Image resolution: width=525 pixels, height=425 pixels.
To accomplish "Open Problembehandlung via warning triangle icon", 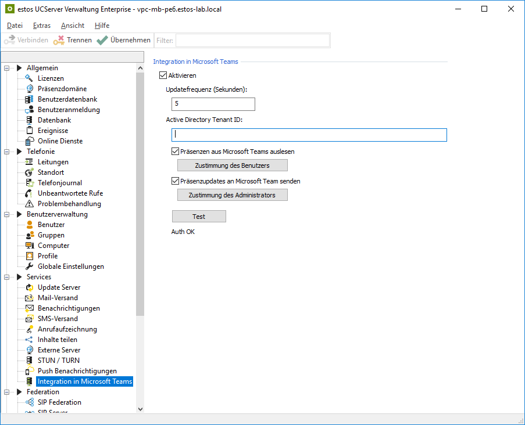I will pyautogui.click(x=29, y=204).
